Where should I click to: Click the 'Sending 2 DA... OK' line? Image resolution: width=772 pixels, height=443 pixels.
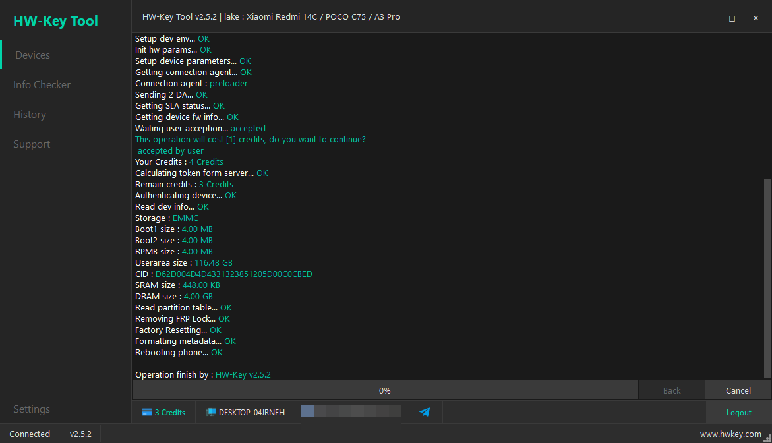171,95
